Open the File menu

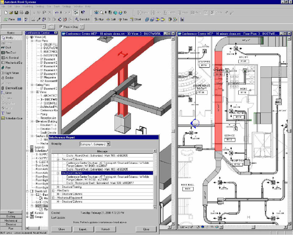(x=3, y=6)
